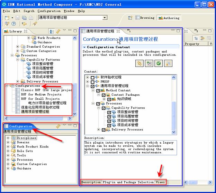216x193 pixels.
Task: Click the Save All toolbar icon
Action: tap(24, 18)
